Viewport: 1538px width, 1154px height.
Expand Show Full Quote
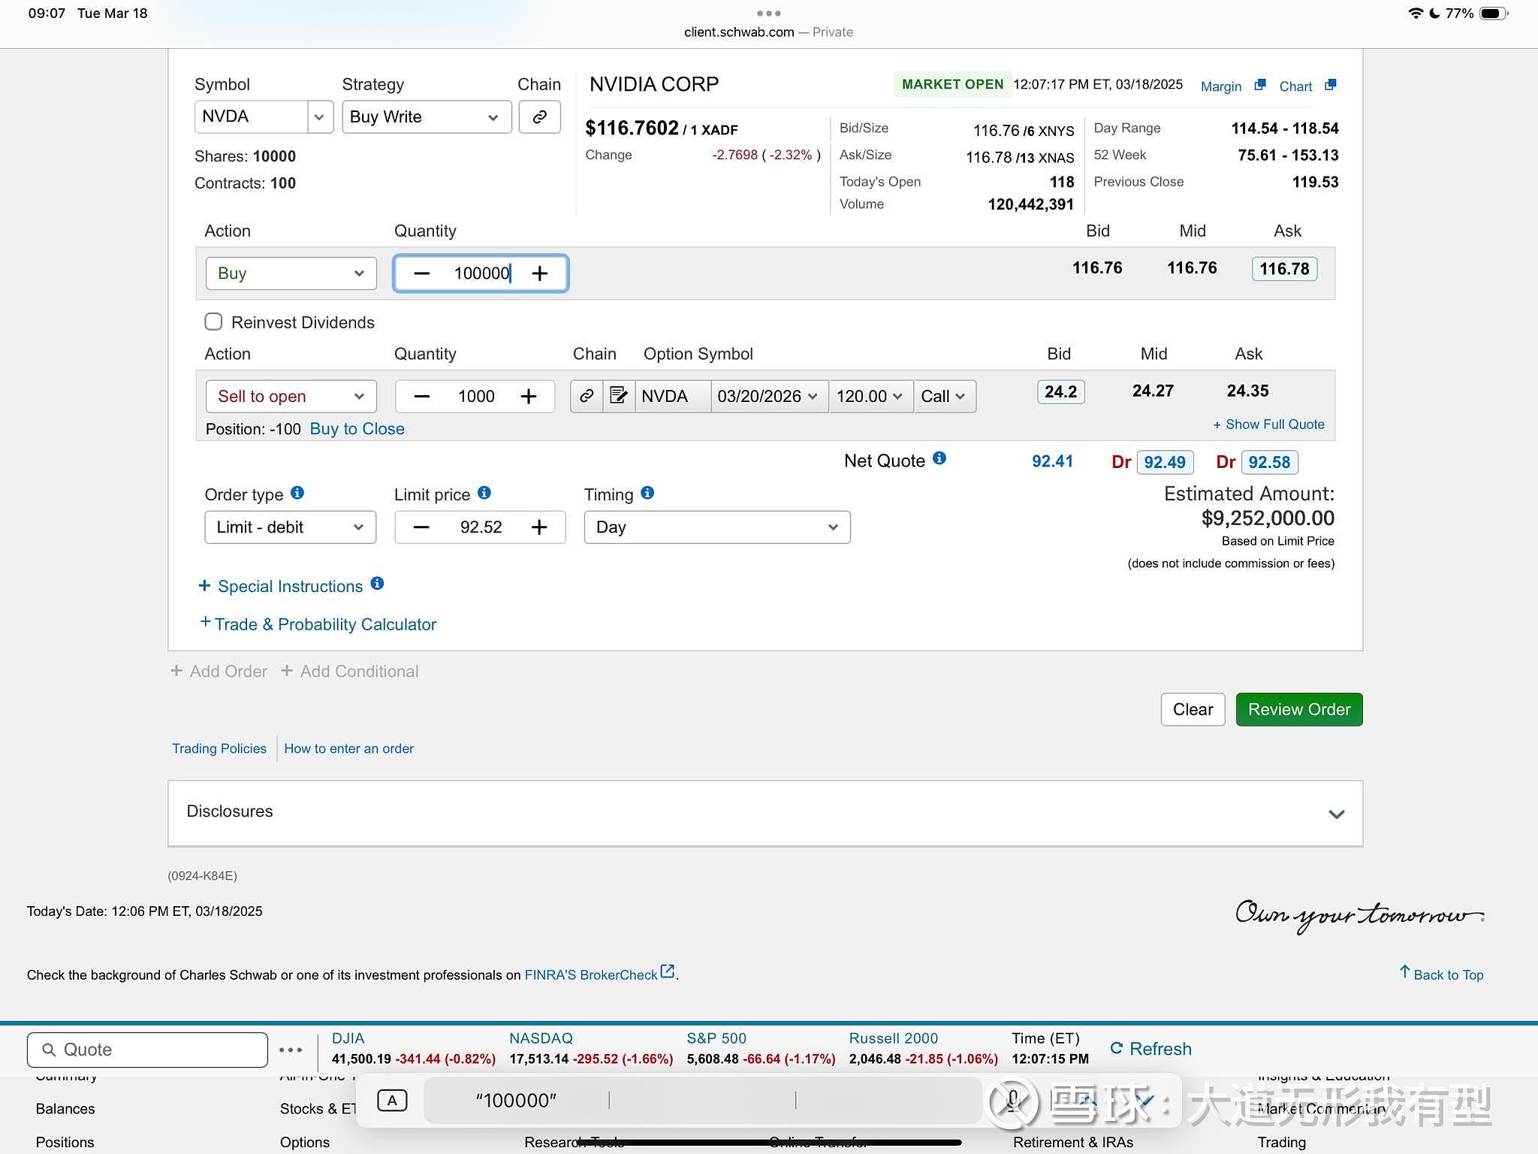(1268, 424)
